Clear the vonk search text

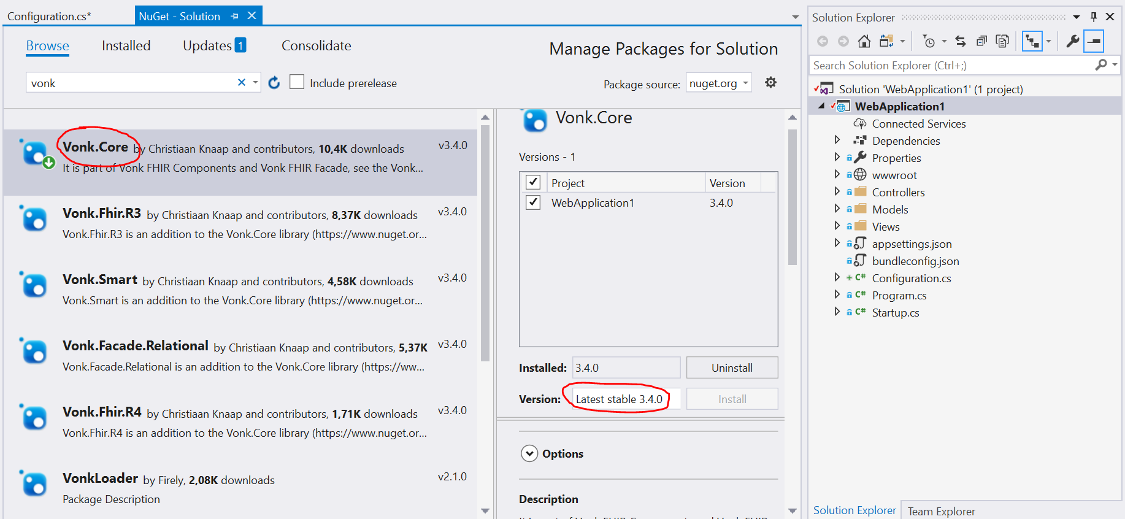[242, 82]
